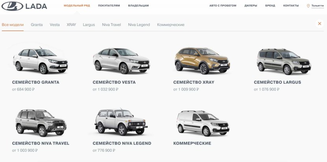The height and width of the screenshot is (162, 327).
Task: Open the Бренд page
Action: (x=270, y=6)
